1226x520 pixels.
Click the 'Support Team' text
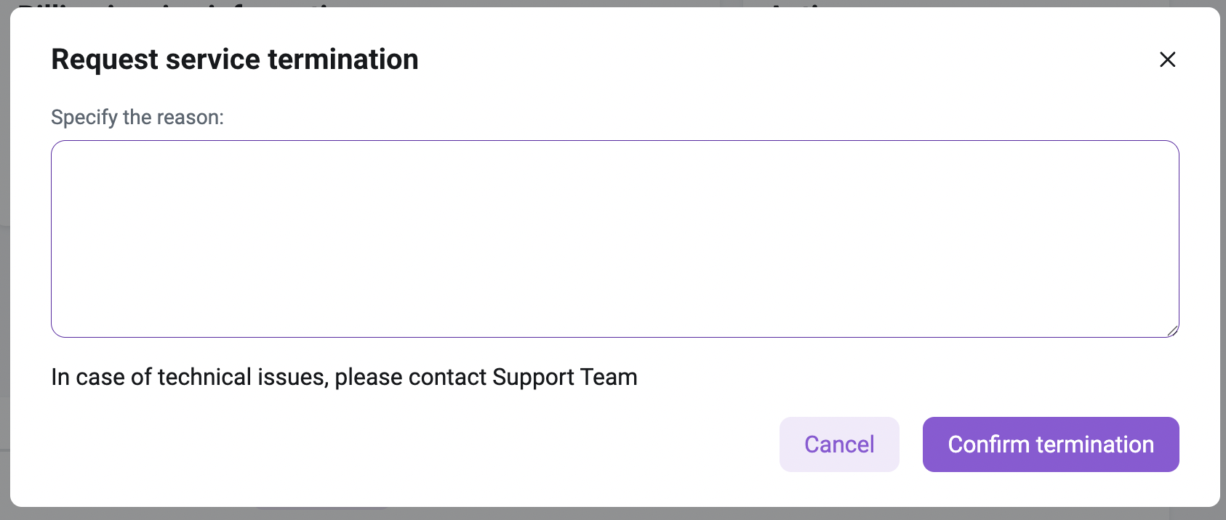pyautogui.click(x=564, y=377)
